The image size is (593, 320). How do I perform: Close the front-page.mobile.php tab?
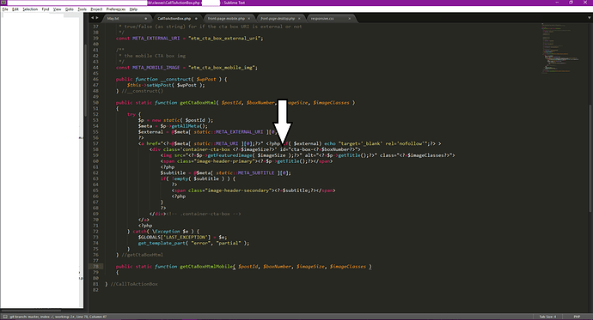[x=249, y=19]
